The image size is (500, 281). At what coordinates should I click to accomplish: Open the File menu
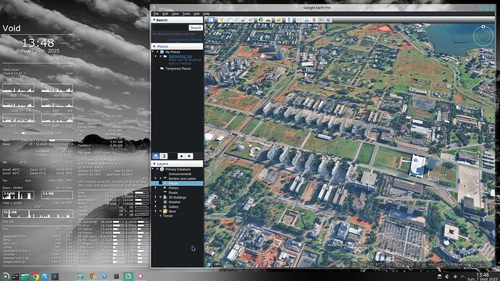(x=156, y=14)
